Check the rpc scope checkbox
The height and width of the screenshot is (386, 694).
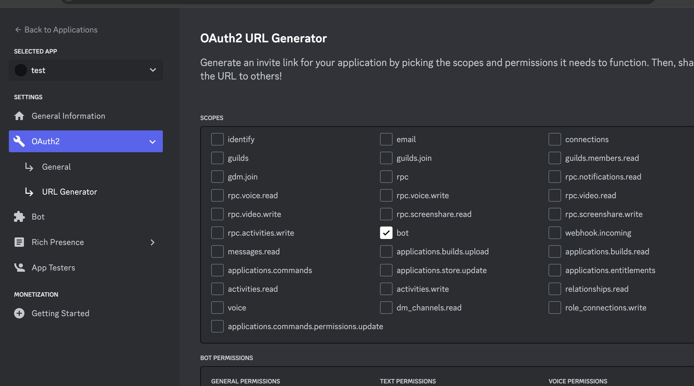pyautogui.click(x=386, y=177)
